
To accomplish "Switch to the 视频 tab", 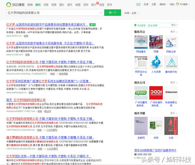I will pos(54,5).
